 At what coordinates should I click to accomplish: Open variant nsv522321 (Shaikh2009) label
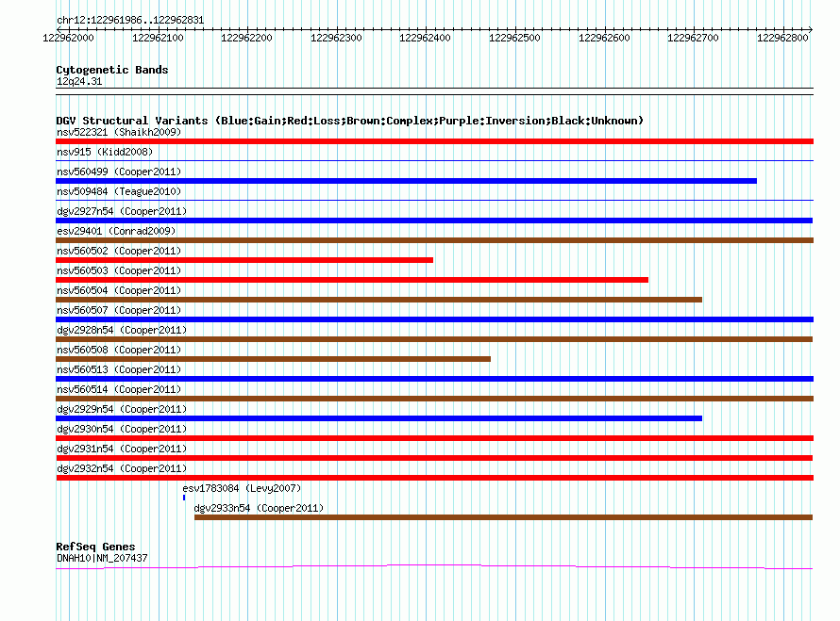(119, 132)
